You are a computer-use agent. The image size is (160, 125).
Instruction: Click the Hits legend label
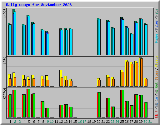157,13
